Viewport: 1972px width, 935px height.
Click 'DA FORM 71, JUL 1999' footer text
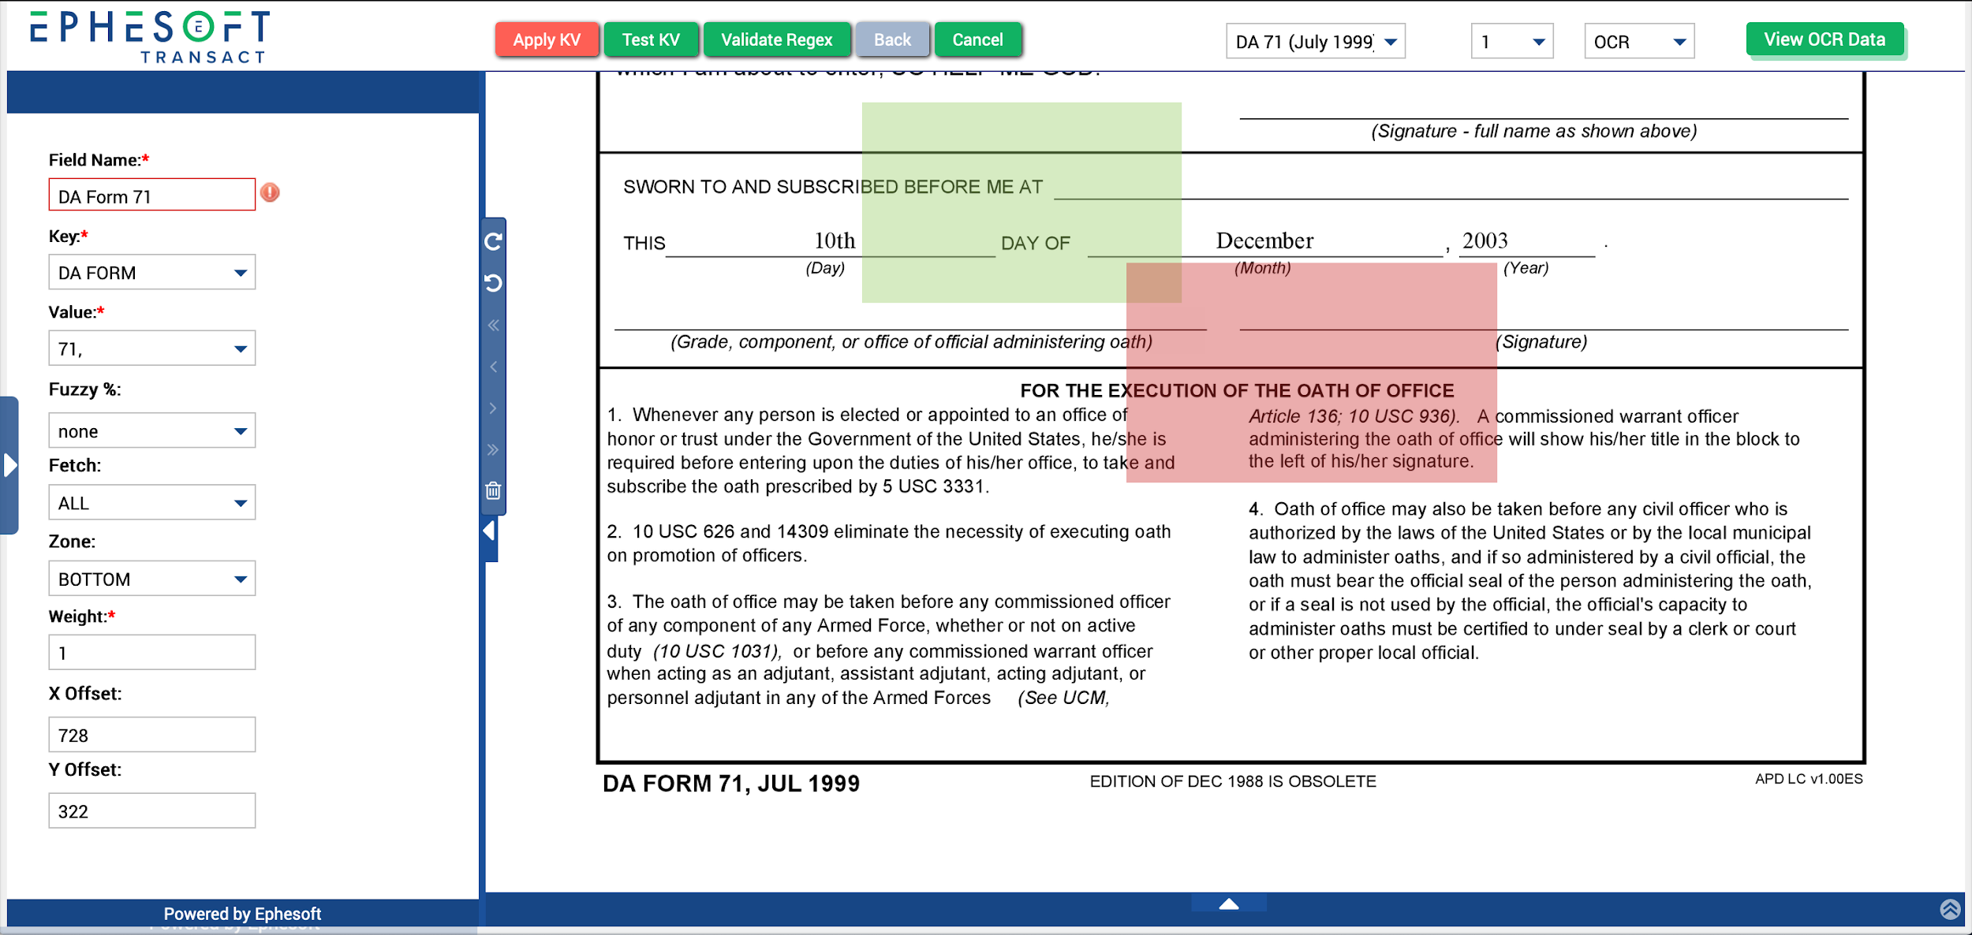[x=731, y=784]
